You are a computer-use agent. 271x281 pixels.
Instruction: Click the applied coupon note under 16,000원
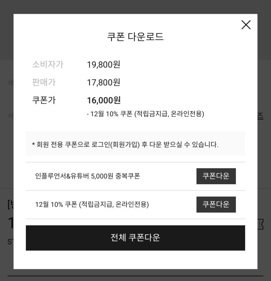(145, 114)
